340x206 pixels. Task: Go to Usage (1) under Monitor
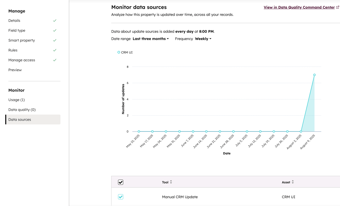click(x=16, y=100)
